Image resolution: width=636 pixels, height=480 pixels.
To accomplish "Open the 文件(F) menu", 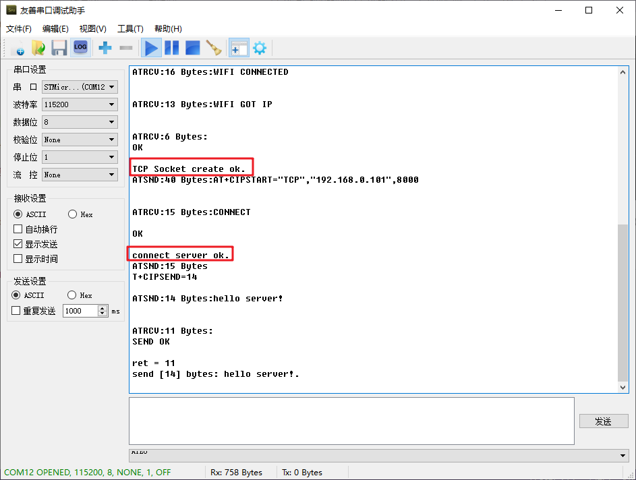I will (x=19, y=29).
